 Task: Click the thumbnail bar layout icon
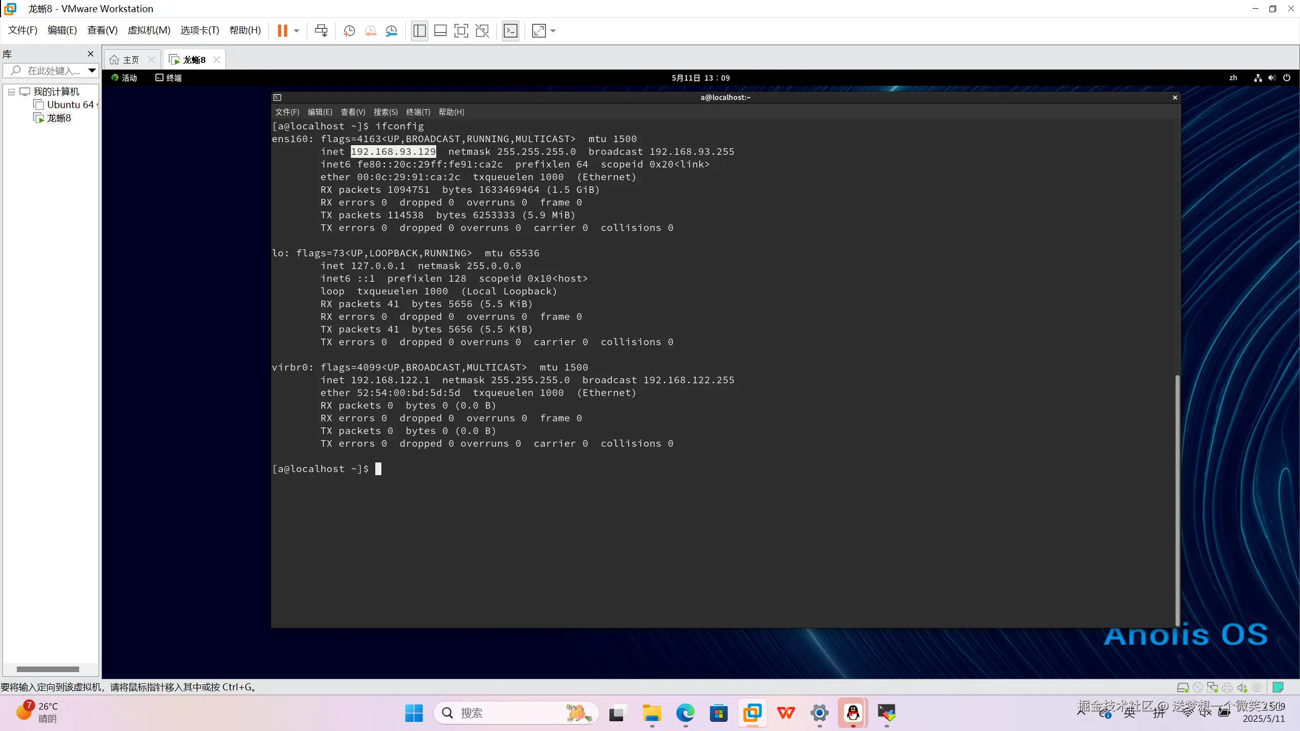(x=440, y=31)
